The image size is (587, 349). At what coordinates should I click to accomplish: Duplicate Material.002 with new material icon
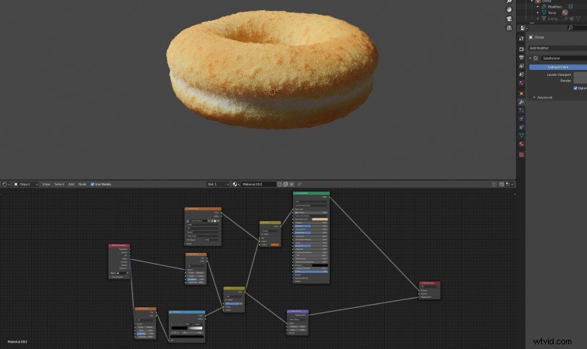pyautogui.click(x=285, y=184)
